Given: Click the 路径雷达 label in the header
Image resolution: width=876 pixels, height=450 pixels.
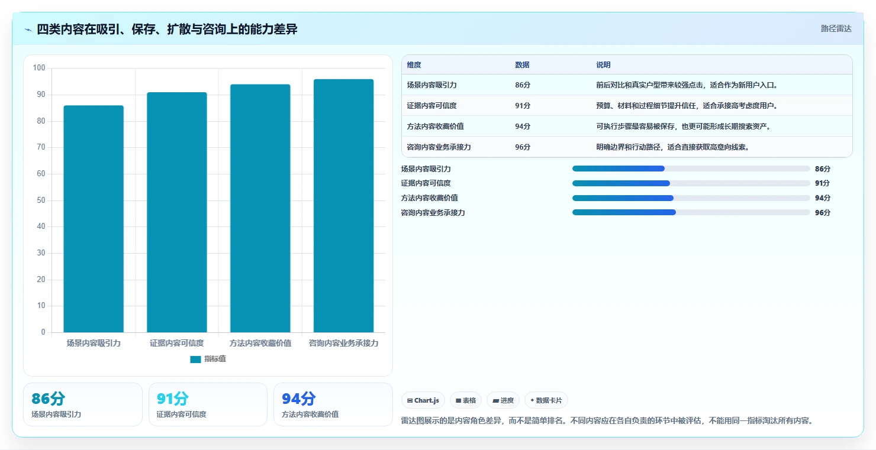Looking at the screenshot, I should pyautogui.click(x=836, y=28).
